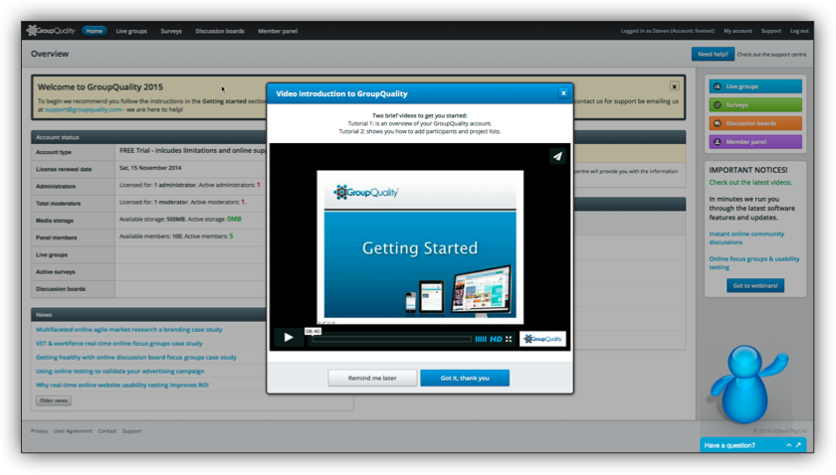Close the video introduction dialog
This screenshot has height=475, width=836.
[x=563, y=93]
